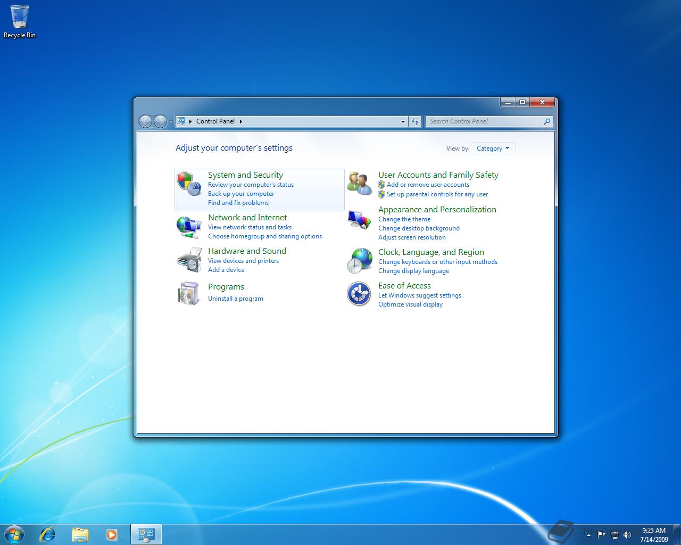Screen dimensions: 681x545
Task: Click Add or remove user accounts
Action: (x=428, y=185)
